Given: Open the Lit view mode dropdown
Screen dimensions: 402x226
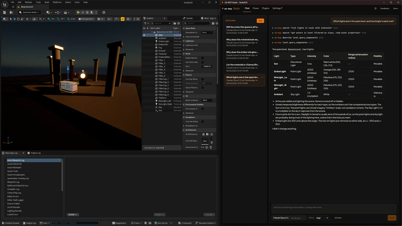Looking at the screenshot, I should tap(101, 19).
